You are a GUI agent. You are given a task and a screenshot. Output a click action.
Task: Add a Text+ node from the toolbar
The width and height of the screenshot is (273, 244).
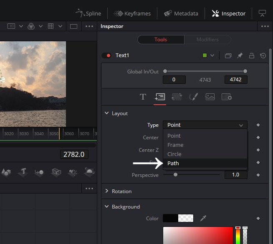[x=23, y=172]
